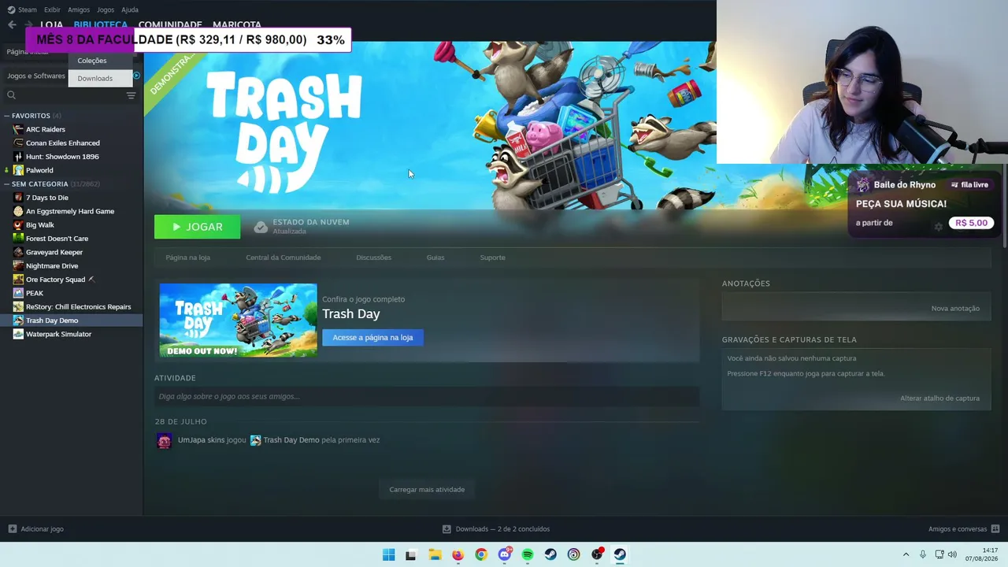Select Downloads from the dropdown
1008x567 pixels.
pyautogui.click(x=100, y=78)
